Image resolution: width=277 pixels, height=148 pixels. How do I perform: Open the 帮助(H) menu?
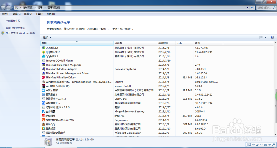[50, 14]
